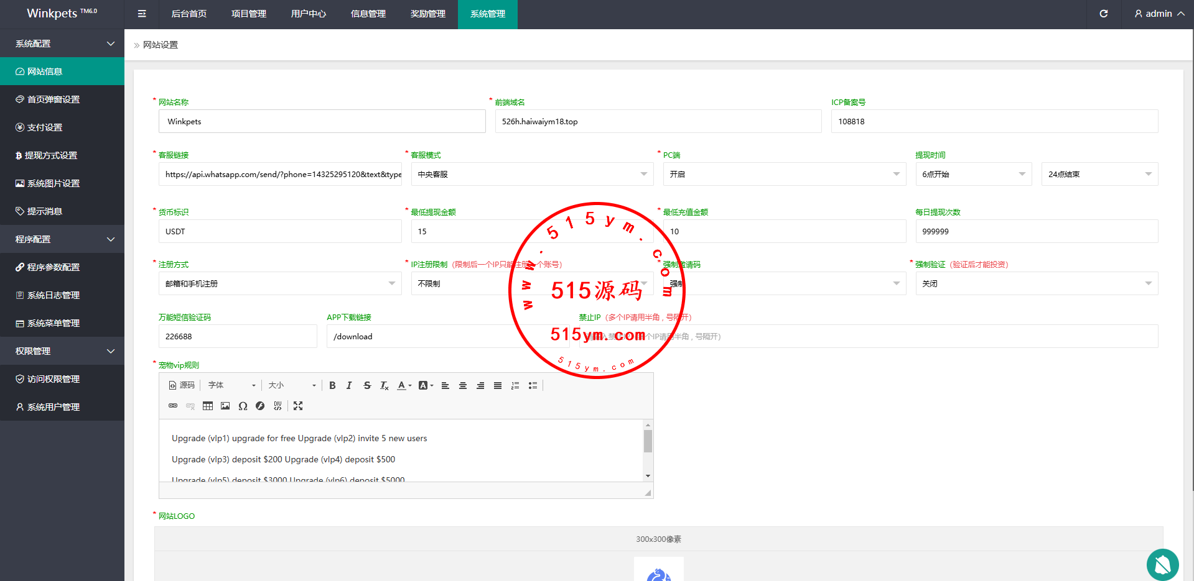
Task: Click the insert image icon
Action: pyautogui.click(x=225, y=406)
